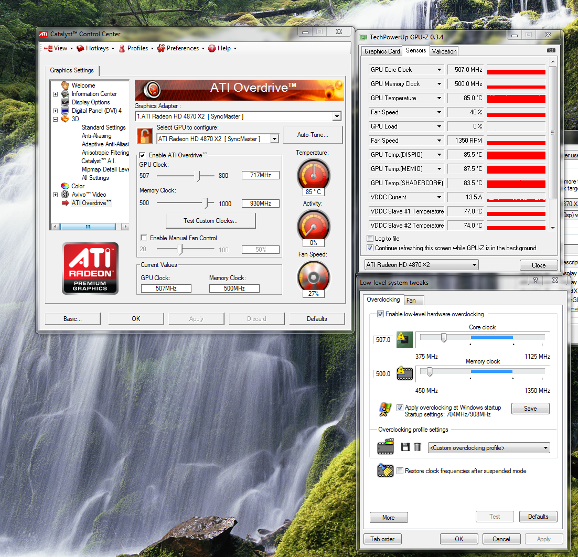Open the Hotkeys menu
The height and width of the screenshot is (557, 578).
click(95, 48)
